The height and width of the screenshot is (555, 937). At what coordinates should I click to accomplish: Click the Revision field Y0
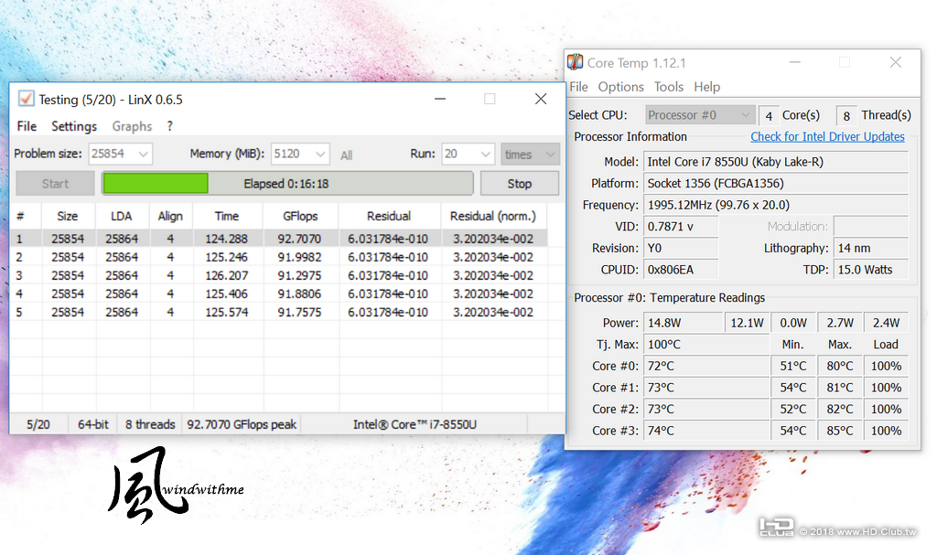[x=681, y=248]
